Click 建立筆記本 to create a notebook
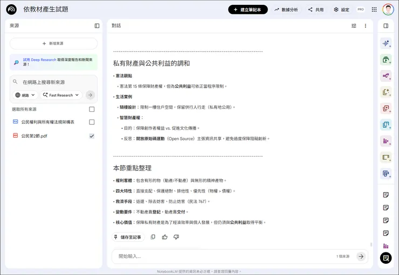 (x=248, y=10)
